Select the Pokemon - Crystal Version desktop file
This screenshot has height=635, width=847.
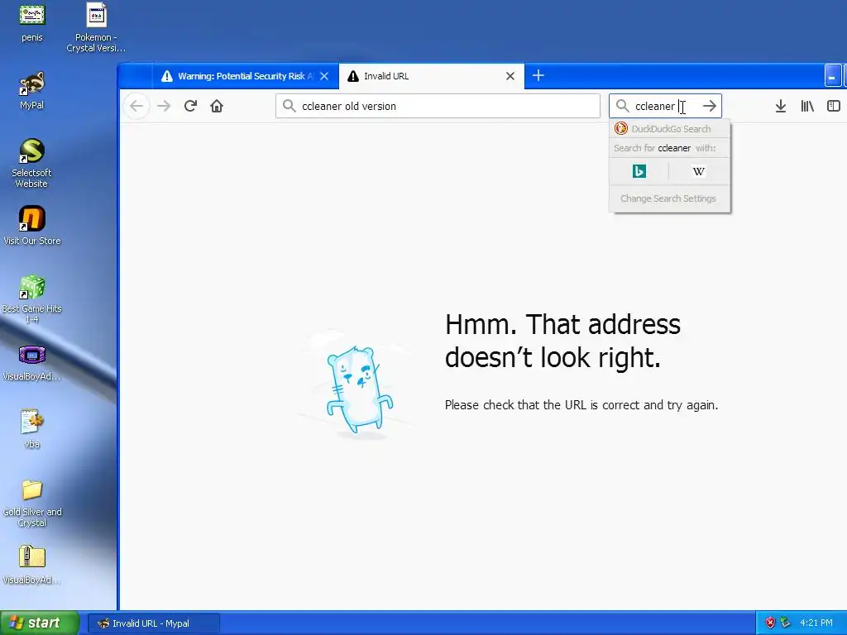(96, 27)
